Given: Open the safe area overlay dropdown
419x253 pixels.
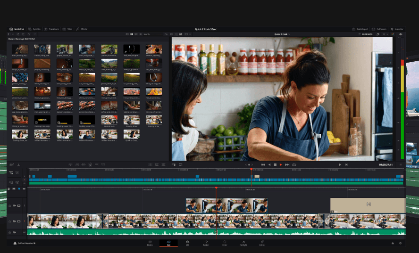Looking at the screenshot, I should click(x=386, y=34).
